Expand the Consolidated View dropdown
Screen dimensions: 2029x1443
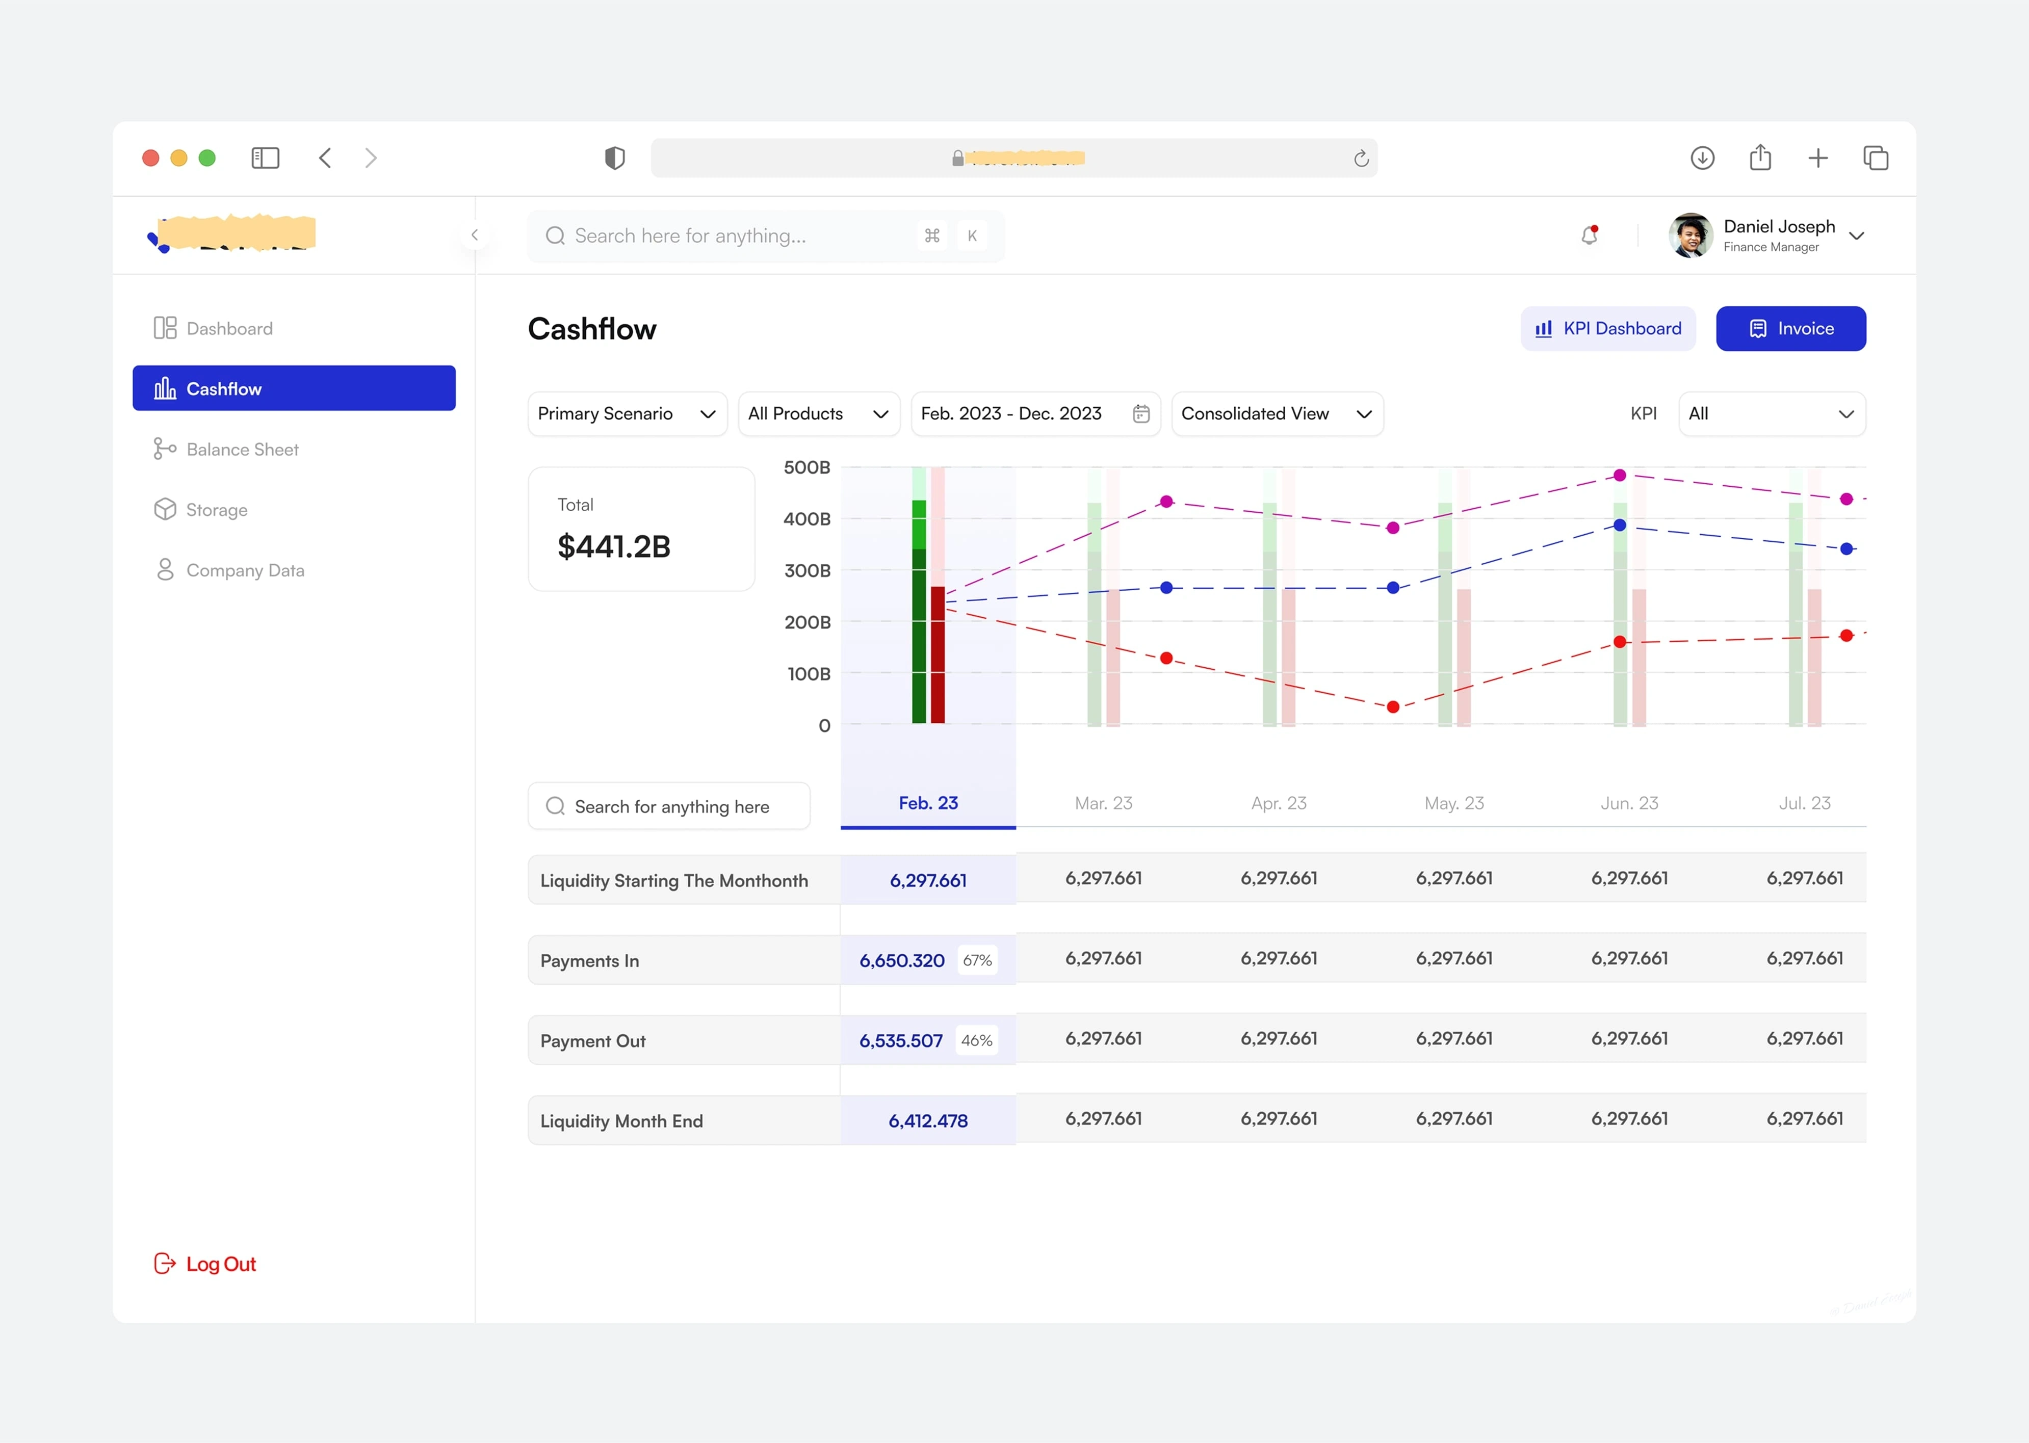(1276, 414)
